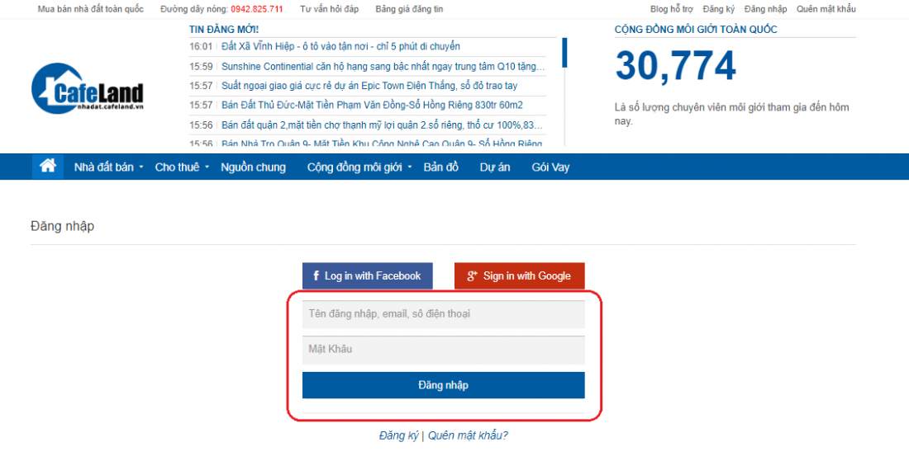Select Gói Vay in navigation bar

[x=550, y=167]
